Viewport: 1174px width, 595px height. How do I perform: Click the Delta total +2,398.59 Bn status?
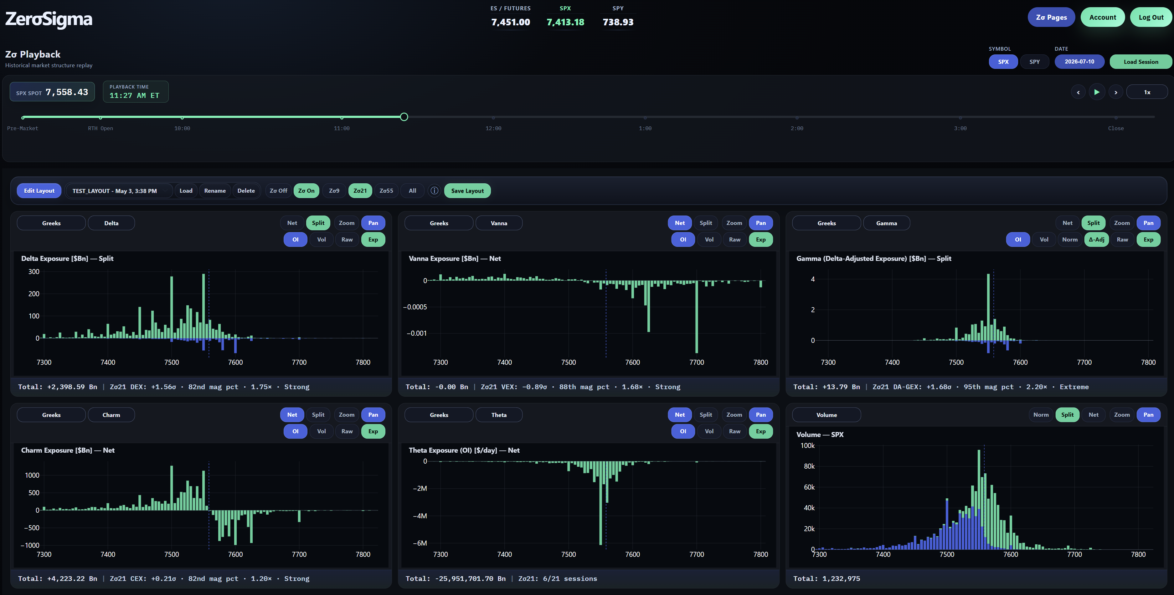point(57,386)
